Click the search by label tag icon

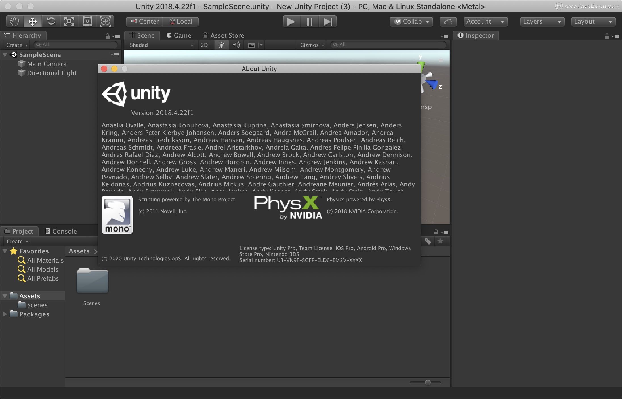coord(428,241)
